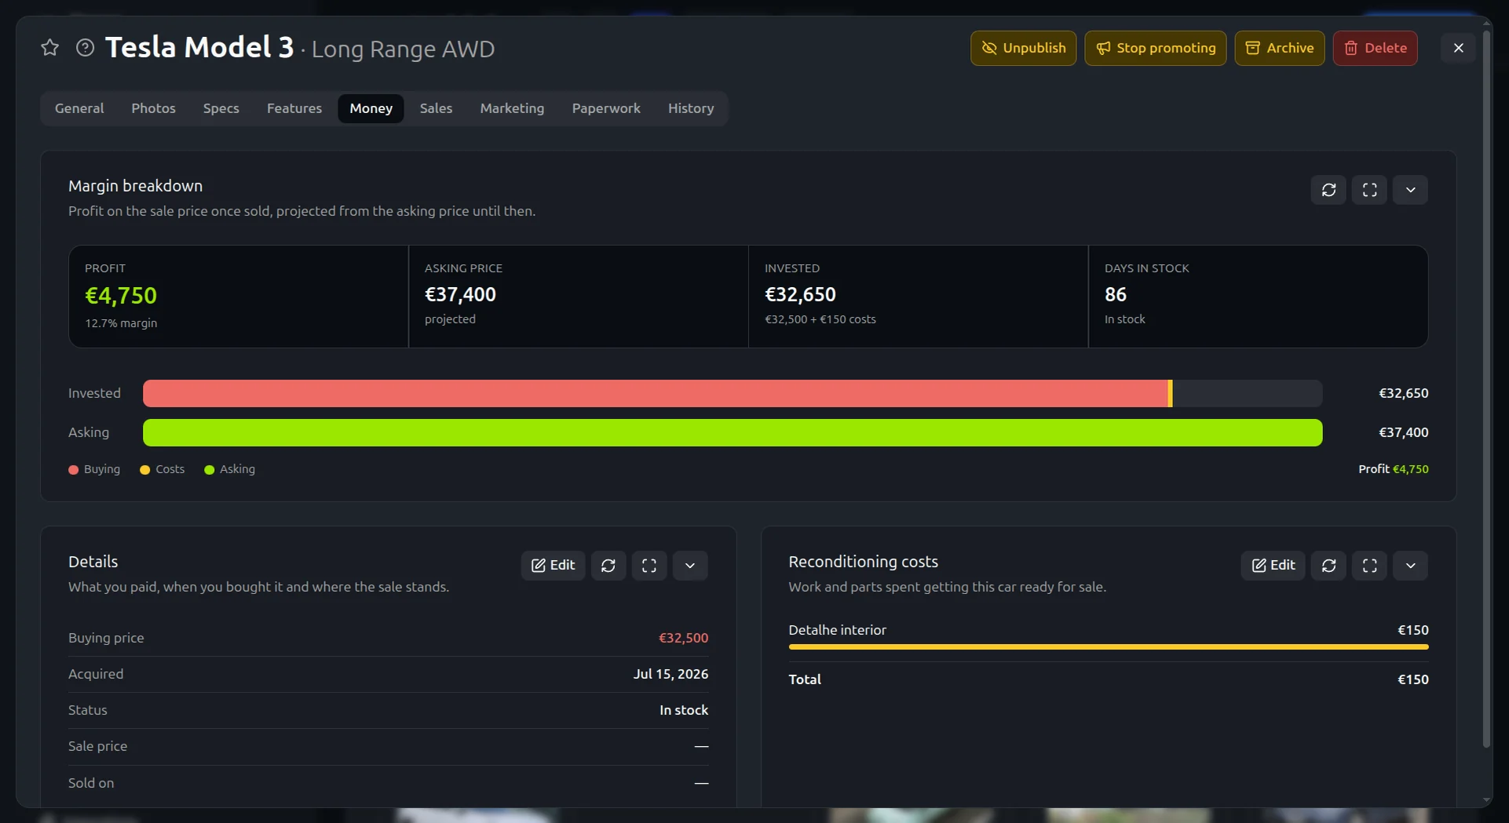Viewport: 1509px width, 823px height.
Task: Refresh the Details panel
Action: 608,566
